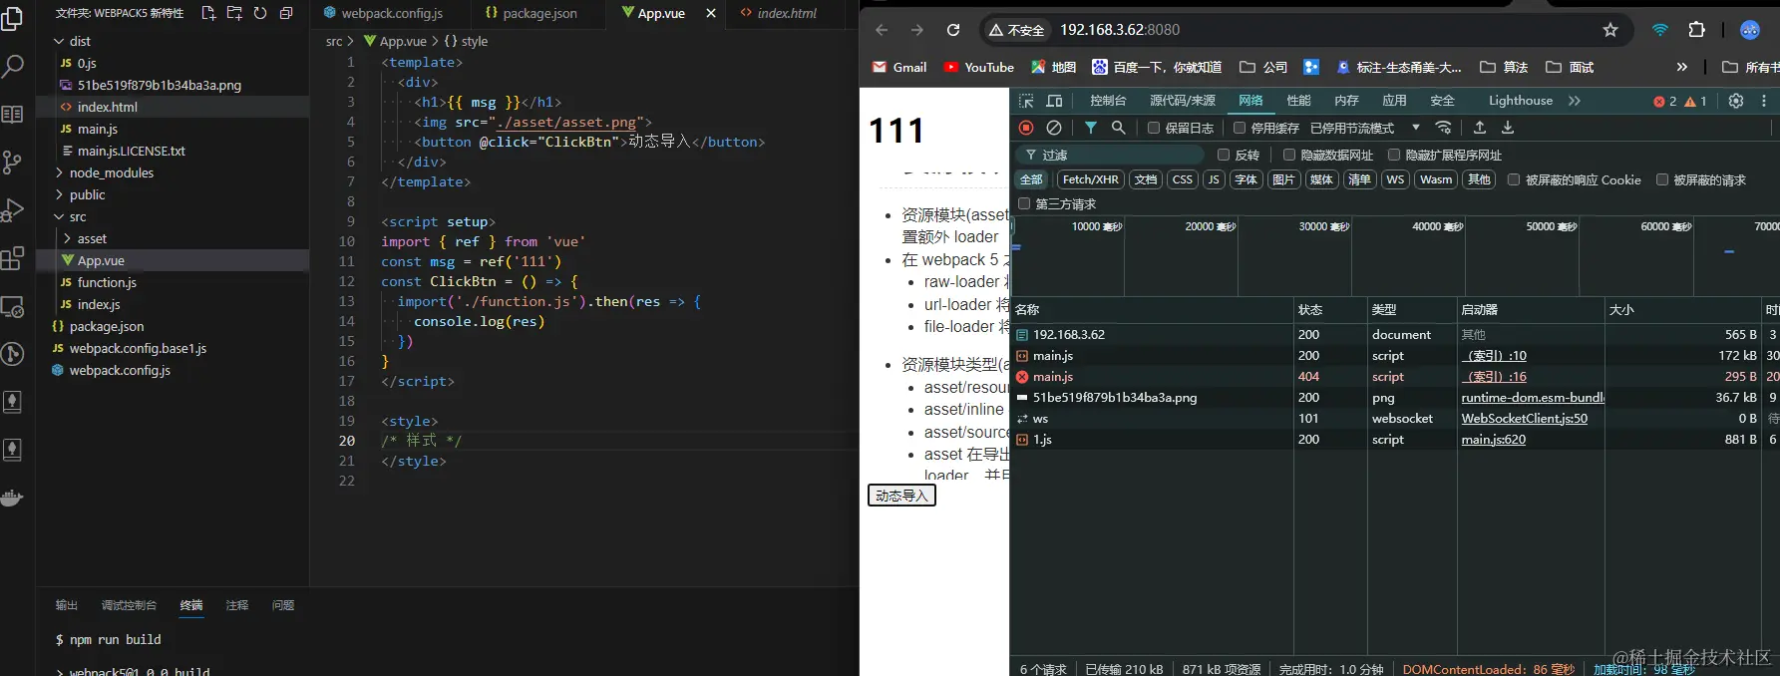This screenshot has height=676, width=1780.
Task: Clear the network log
Action: click(x=1054, y=128)
